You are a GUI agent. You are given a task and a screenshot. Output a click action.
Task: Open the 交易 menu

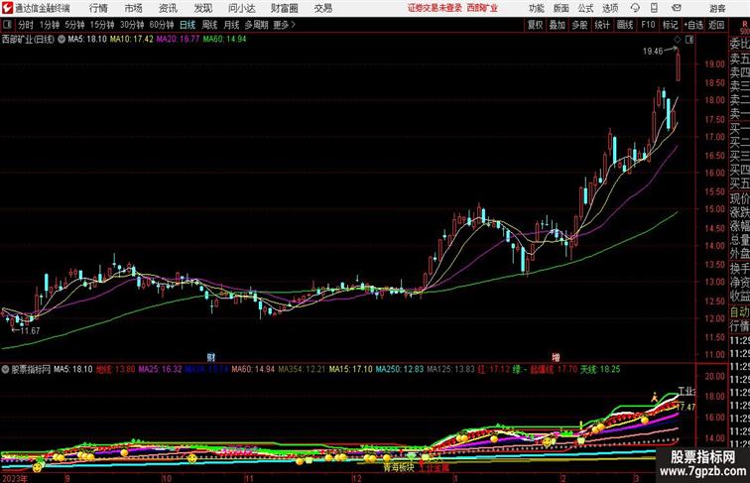pyautogui.click(x=322, y=8)
